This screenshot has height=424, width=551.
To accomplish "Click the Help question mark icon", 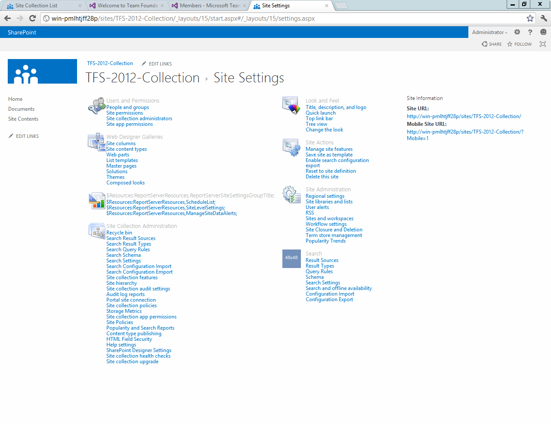I will coord(530,32).
